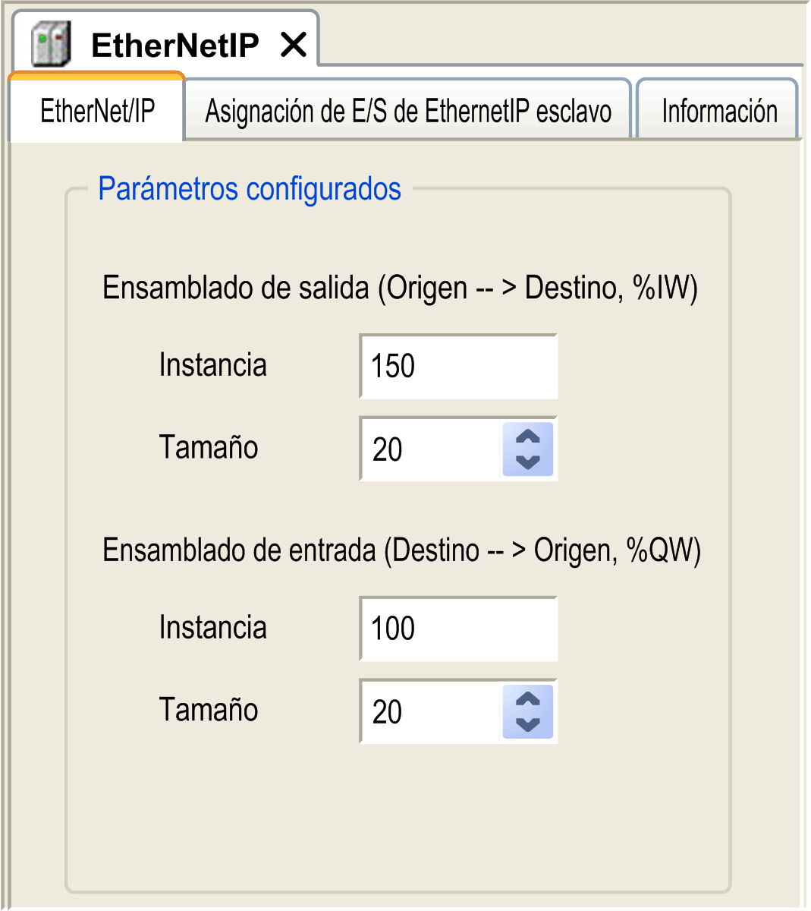Screen dimensions: 811x911
Task: Close the EtherNetIP editor tab
Action: pyautogui.click(x=294, y=45)
